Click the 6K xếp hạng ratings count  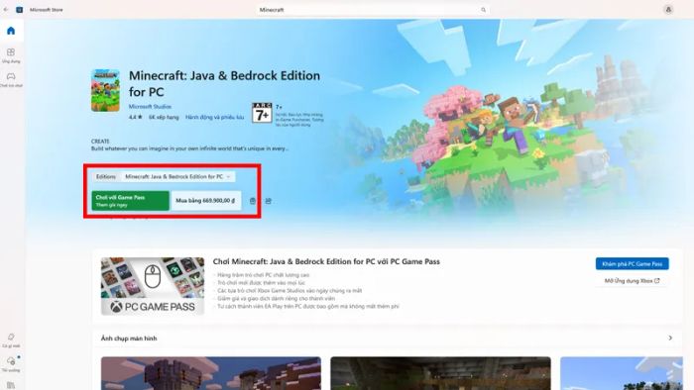point(164,117)
